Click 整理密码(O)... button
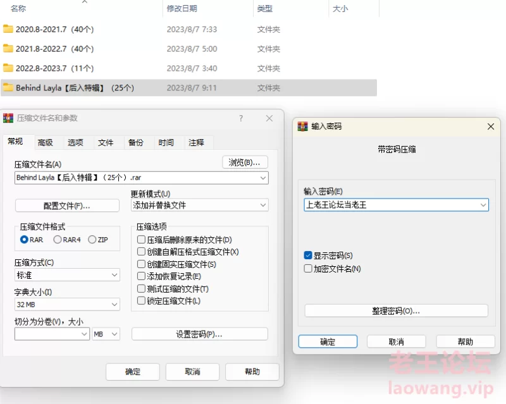This screenshot has height=404, width=506. pyautogui.click(x=396, y=311)
